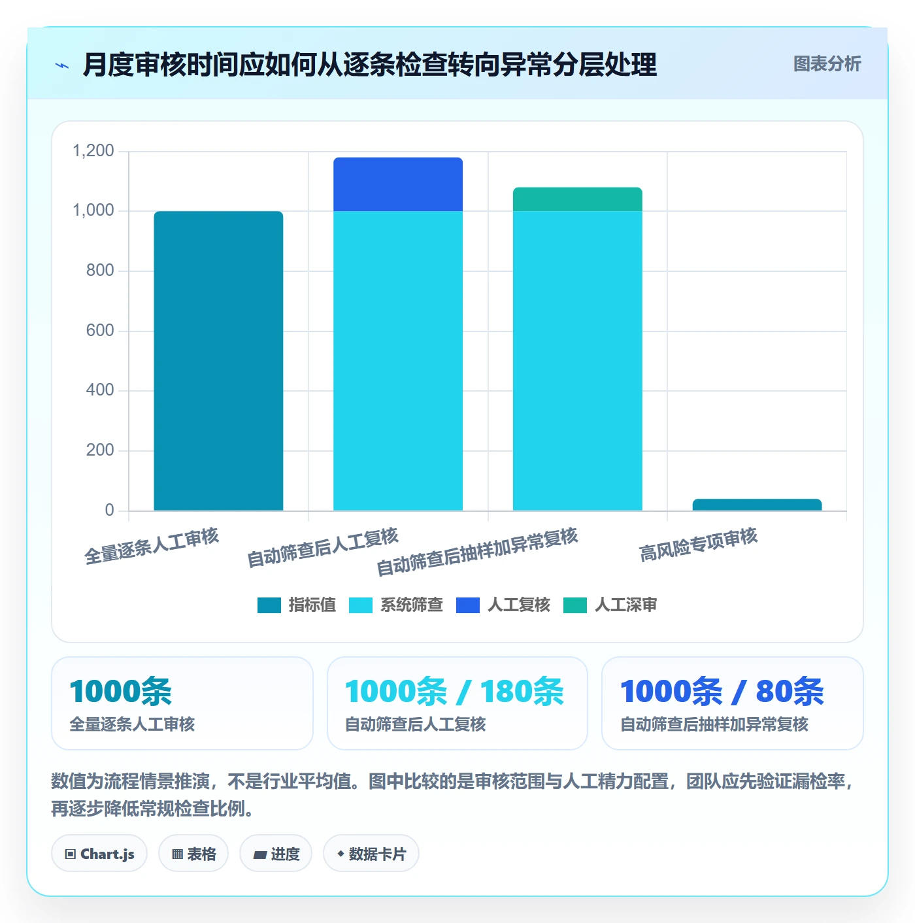915x923 pixels.
Task: Click the chart title 月度审核时间应如何…
Action: (x=370, y=65)
